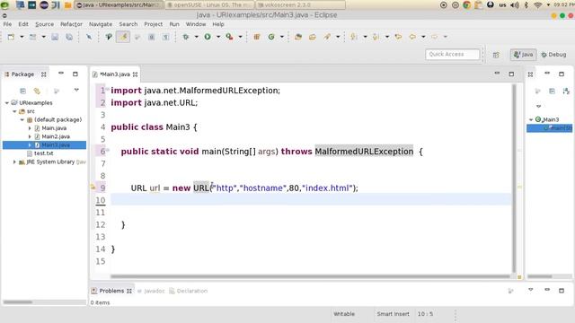Click the green Run button
This screenshot has height=323, width=575.
[x=208, y=37]
